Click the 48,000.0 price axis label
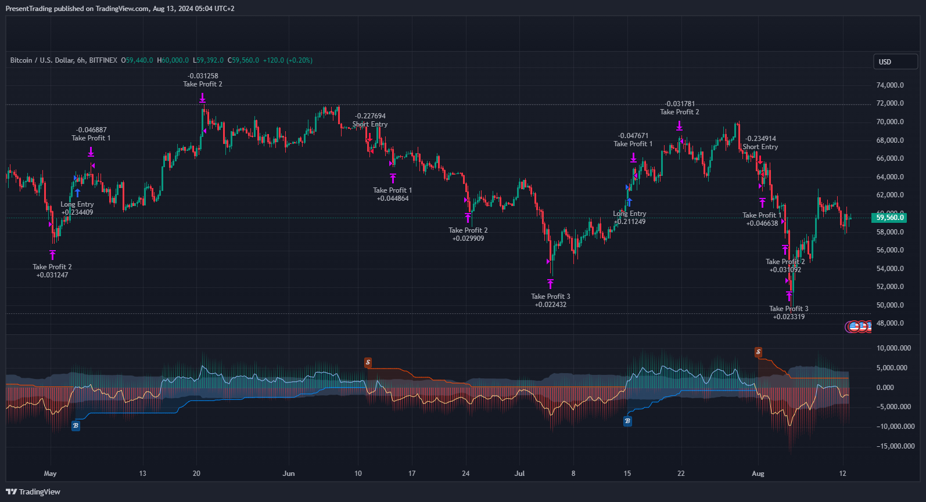This screenshot has height=502, width=926. [x=890, y=323]
